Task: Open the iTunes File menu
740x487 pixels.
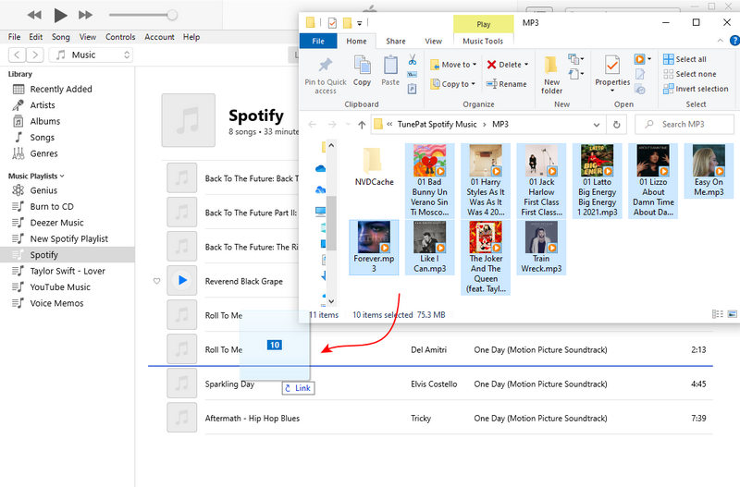Action: pos(14,37)
